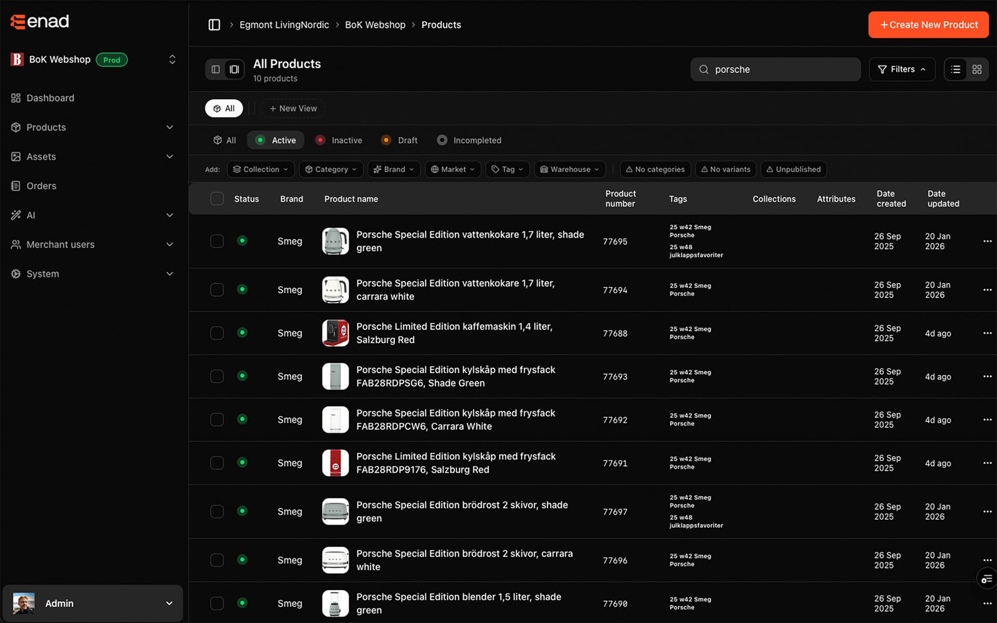Open the Warehouse filter dropdown

[x=570, y=169]
